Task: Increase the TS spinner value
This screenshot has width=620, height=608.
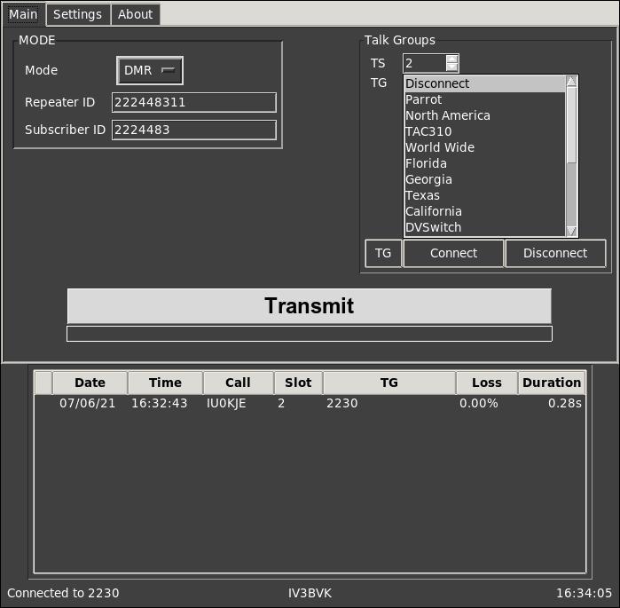Action: coord(451,59)
